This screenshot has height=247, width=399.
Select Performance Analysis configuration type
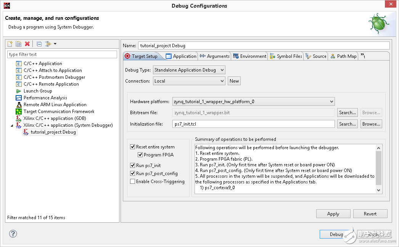pos(45,98)
